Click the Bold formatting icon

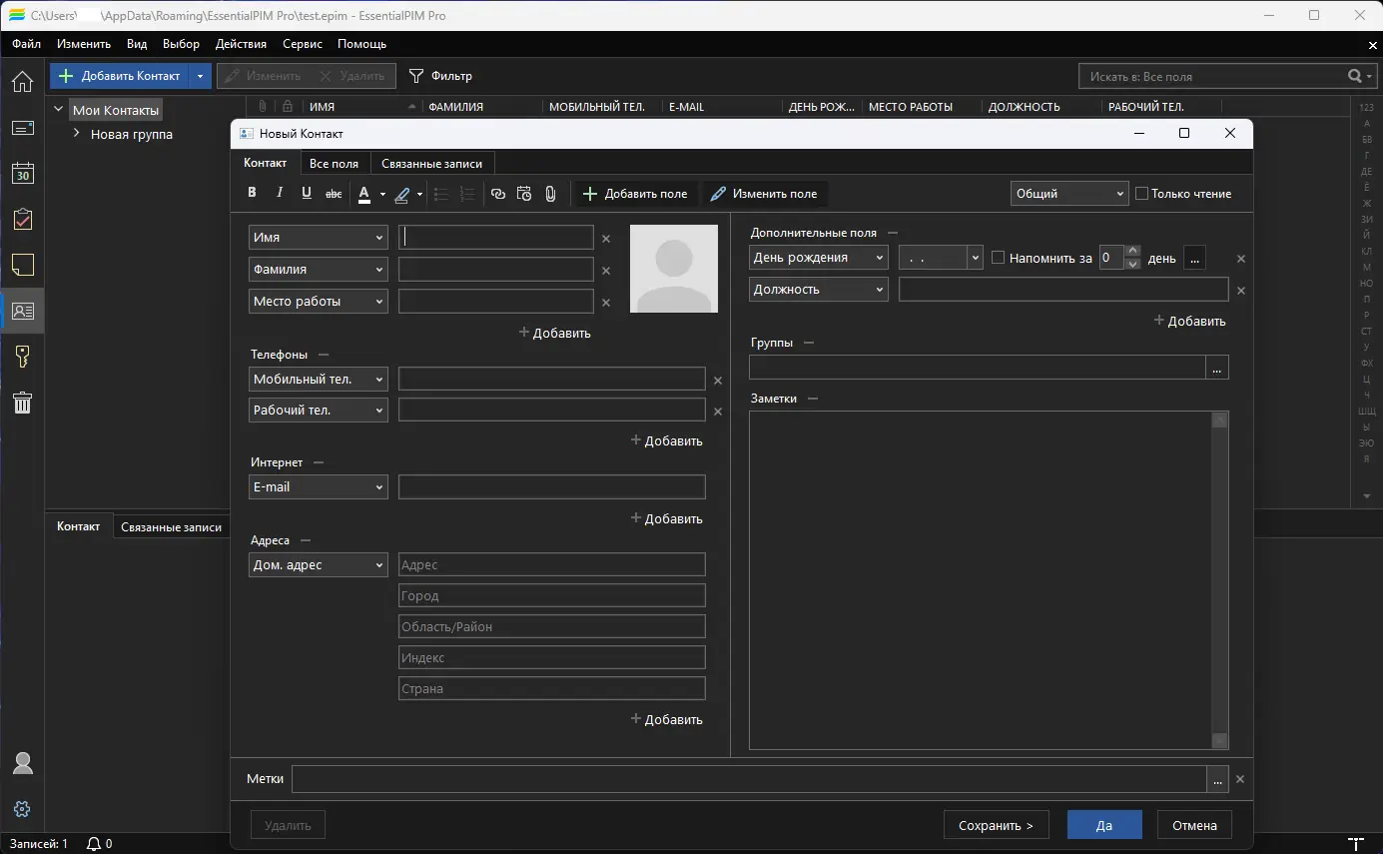pyautogui.click(x=252, y=194)
